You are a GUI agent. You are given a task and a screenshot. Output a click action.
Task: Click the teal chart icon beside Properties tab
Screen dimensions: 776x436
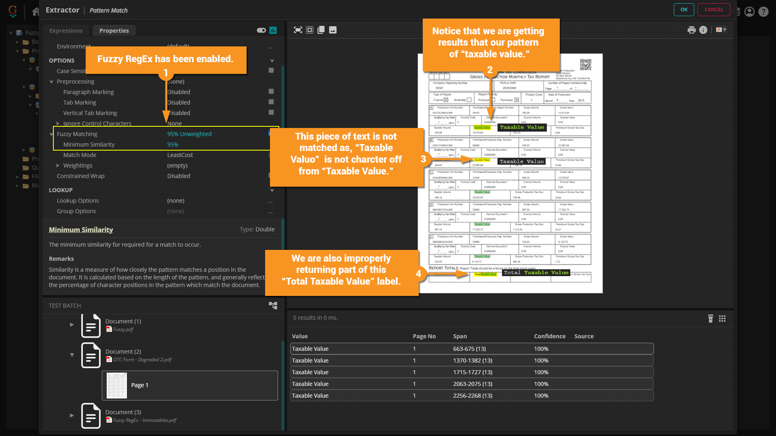tap(273, 30)
